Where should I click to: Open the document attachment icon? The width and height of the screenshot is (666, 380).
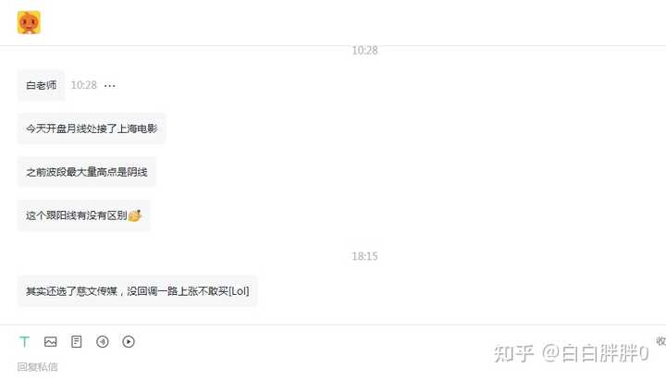77,341
